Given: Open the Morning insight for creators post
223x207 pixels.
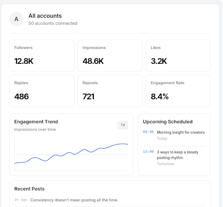Looking at the screenshot, I should click(181, 132).
